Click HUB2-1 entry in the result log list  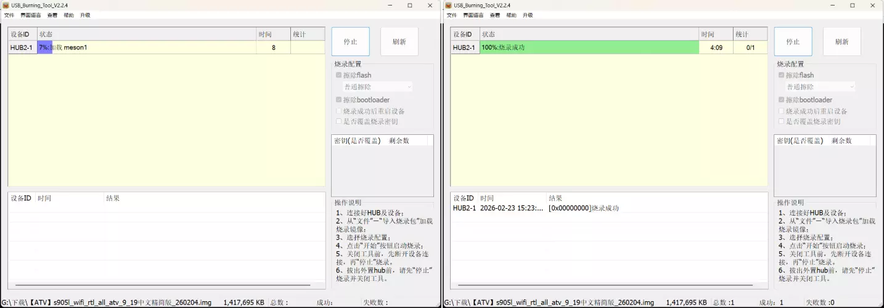coord(464,208)
